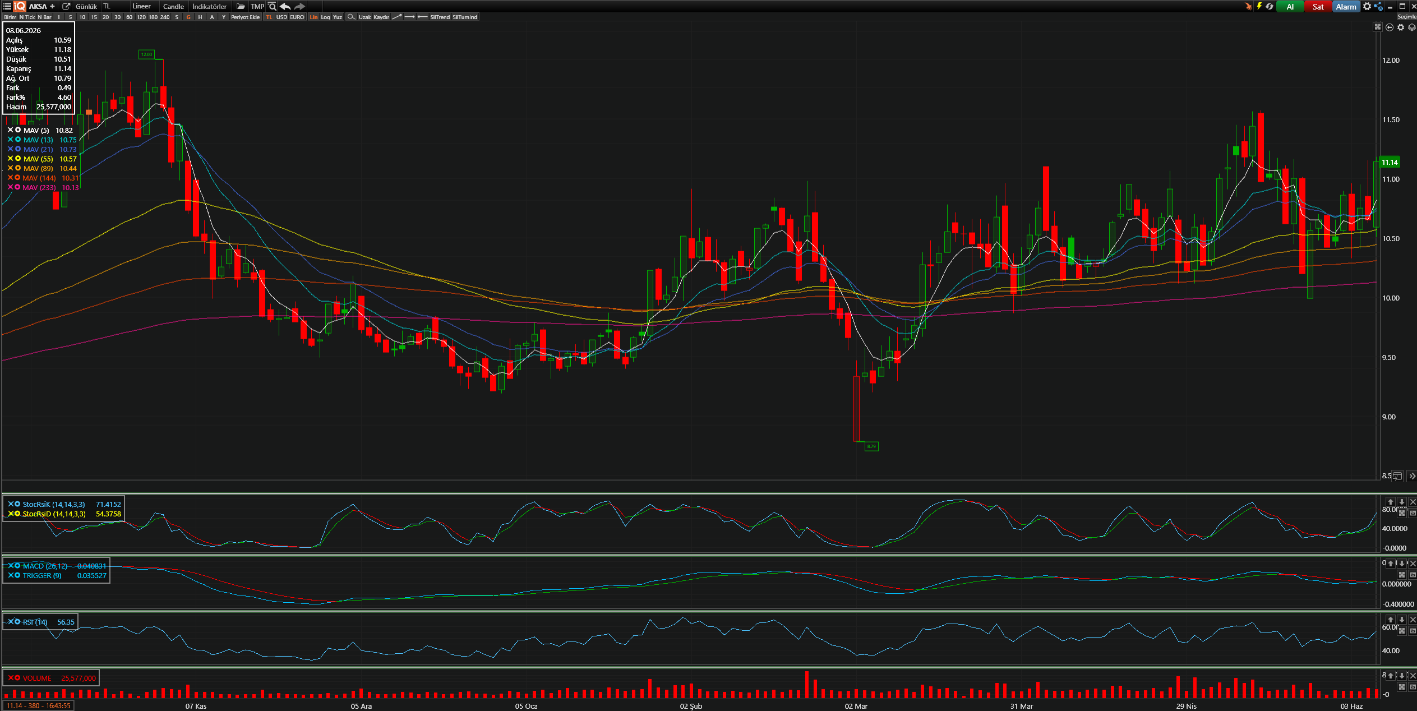Click the SilTrend button
Image resolution: width=1417 pixels, height=711 pixels.
pyautogui.click(x=440, y=17)
